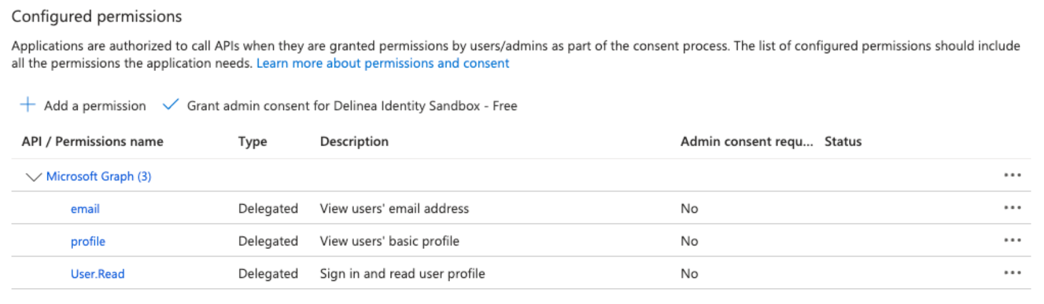
Task: Open the email permission link
Action: (85, 209)
